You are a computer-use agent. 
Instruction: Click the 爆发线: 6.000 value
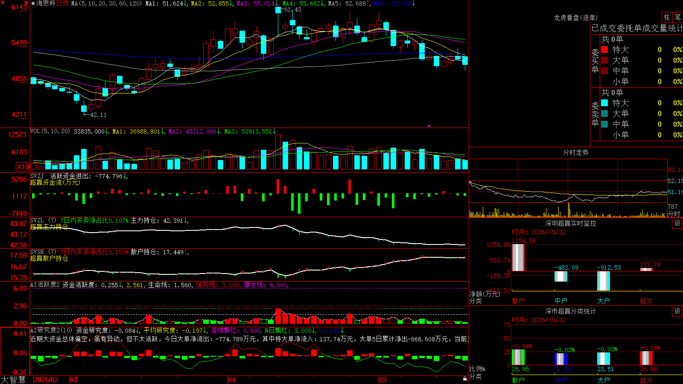[266, 285]
